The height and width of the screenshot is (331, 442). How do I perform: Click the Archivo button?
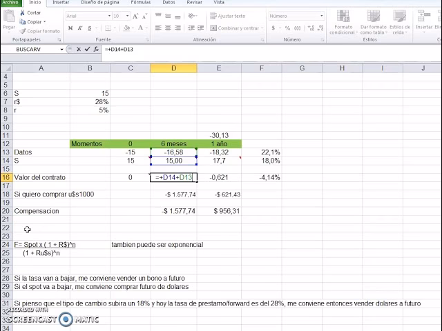(12, 3)
